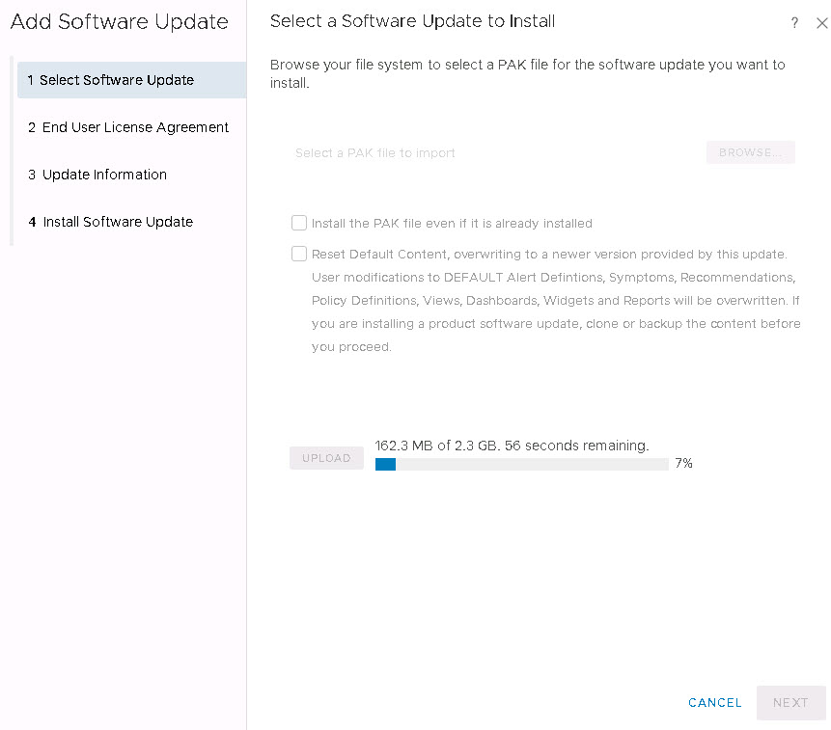Jump to Update Information step
Viewport: 831px width, 730px height.
pyautogui.click(x=104, y=175)
